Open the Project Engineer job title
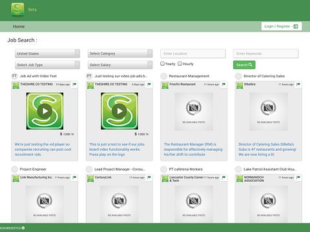This screenshot has width=310, height=232. click(x=33, y=169)
